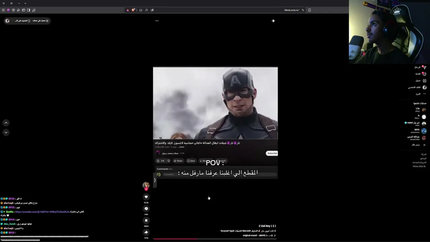Open the music note playlist icon
430x242 pixels.
point(34,10)
